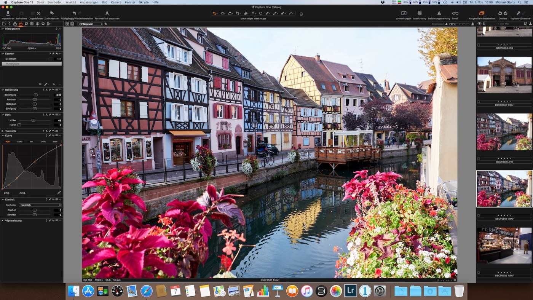Image resolution: width=533 pixels, height=300 pixels.
Task: Toggle Ausgewählte bearbeiten mode
Action: (x=482, y=13)
